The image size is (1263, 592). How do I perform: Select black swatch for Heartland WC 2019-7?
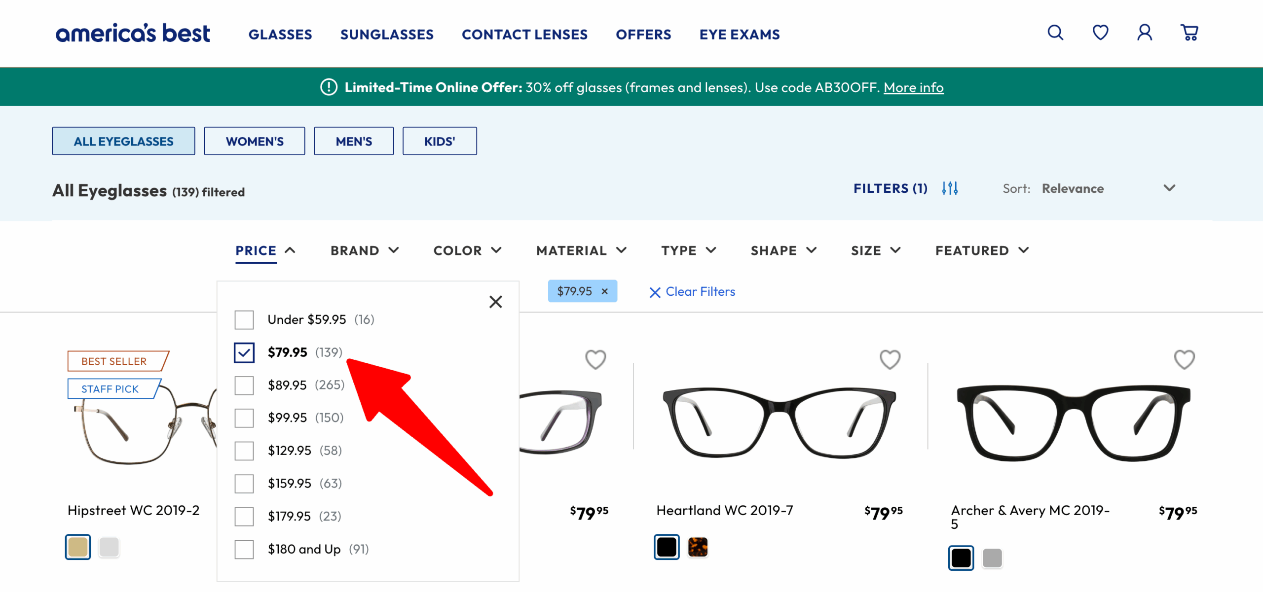click(x=667, y=547)
